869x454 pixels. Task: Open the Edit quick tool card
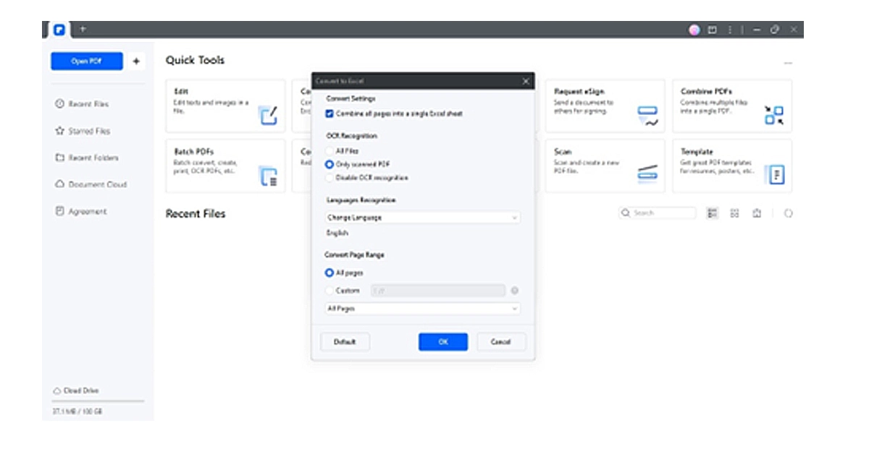coord(226,106)
